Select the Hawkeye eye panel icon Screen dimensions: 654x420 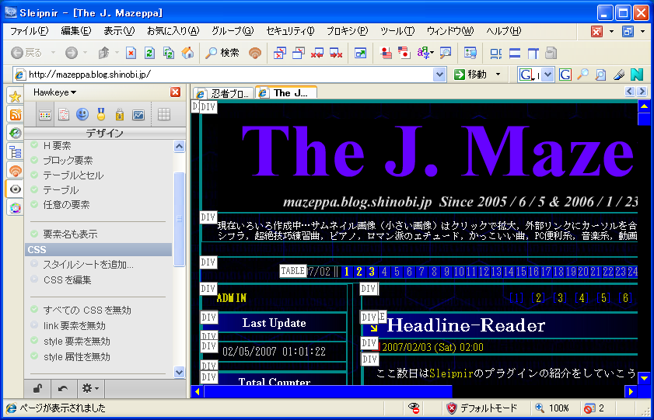(15, 189)
